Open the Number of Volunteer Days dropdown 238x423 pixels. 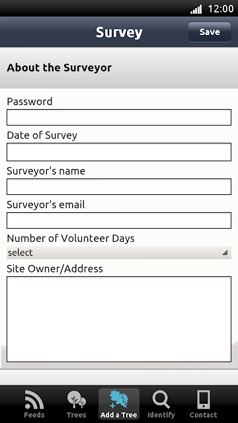tap(119, 252)
